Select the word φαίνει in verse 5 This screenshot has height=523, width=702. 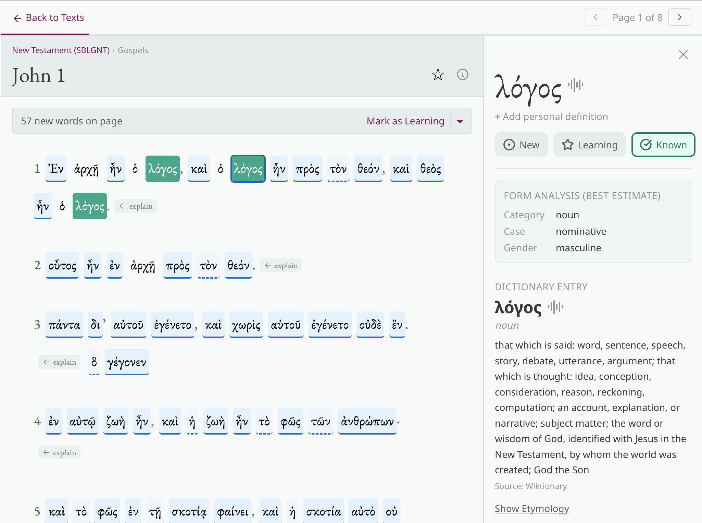(233, 511)
